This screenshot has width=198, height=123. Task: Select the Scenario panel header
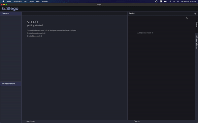pos(11,13)
